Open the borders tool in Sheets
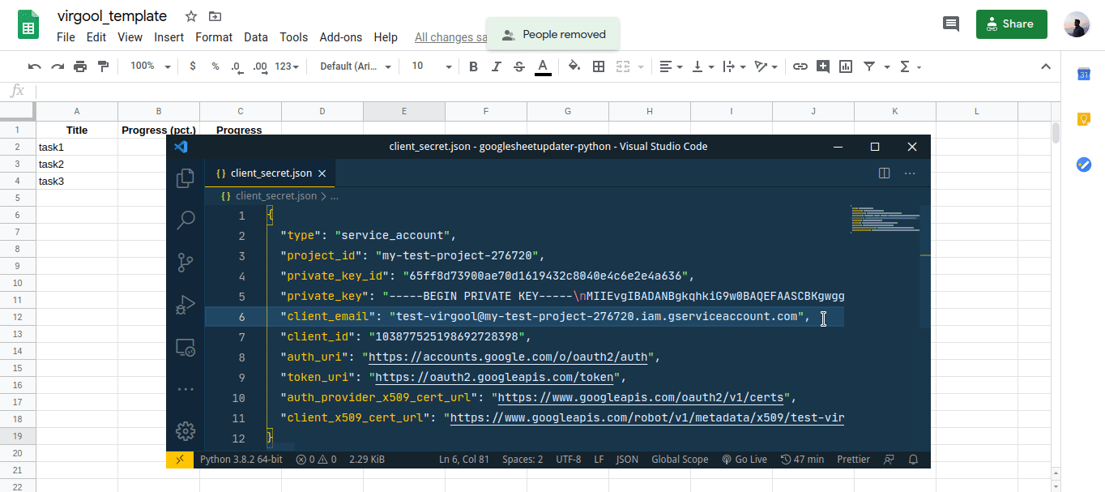Screen dimensions: 1105x492 click(x=599, y=66)
